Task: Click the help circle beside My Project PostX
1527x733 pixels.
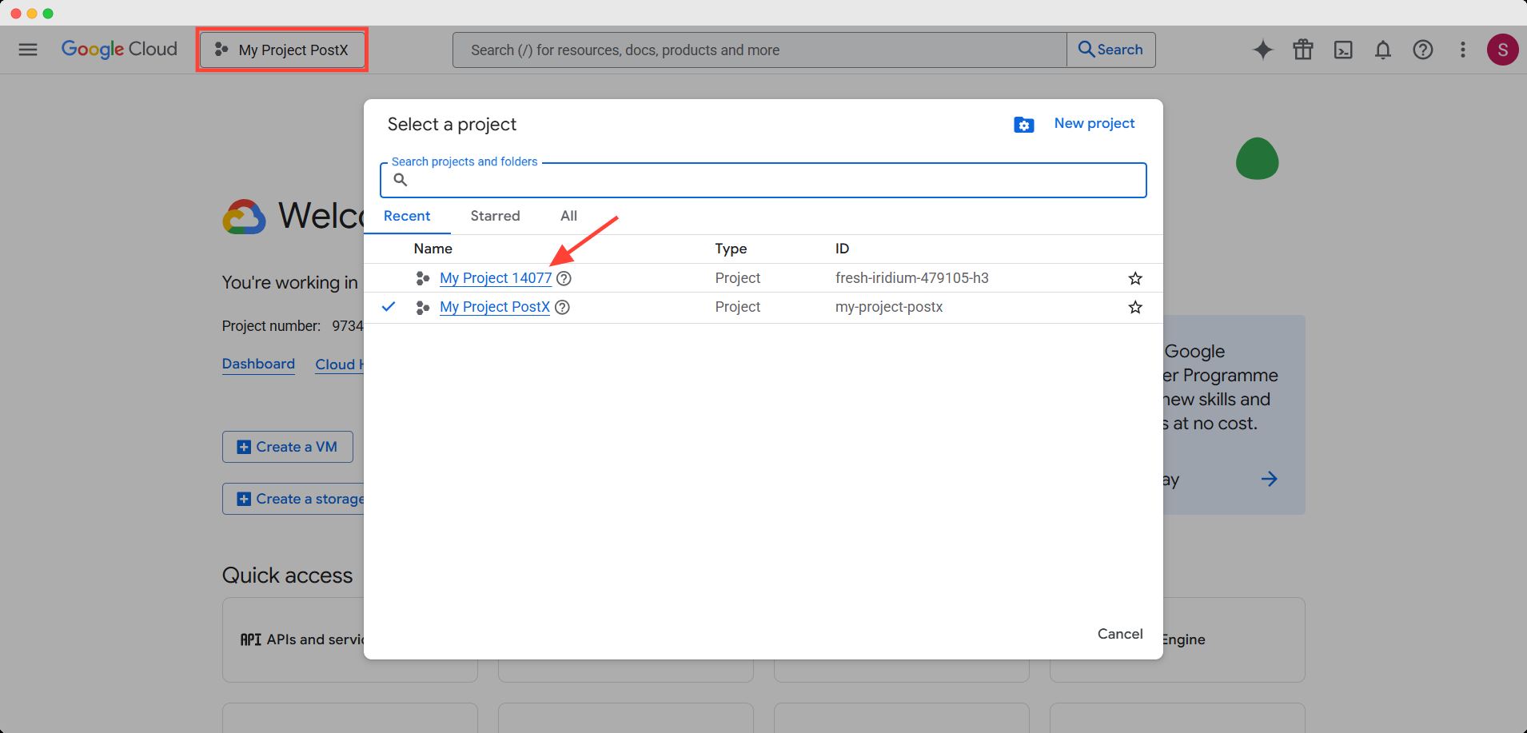Action: click(562, 307)
